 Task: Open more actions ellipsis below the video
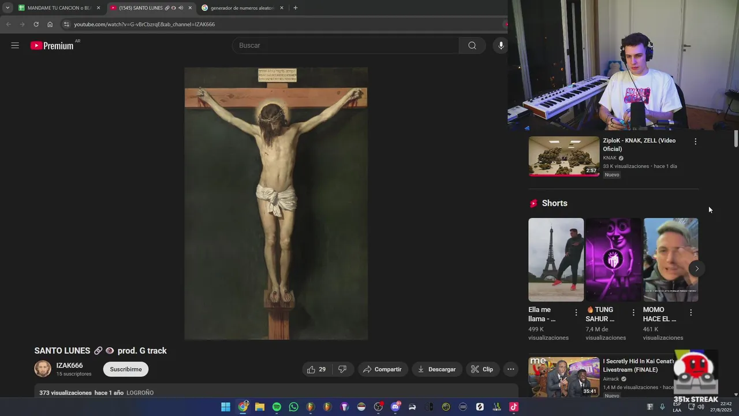(510, 369)
